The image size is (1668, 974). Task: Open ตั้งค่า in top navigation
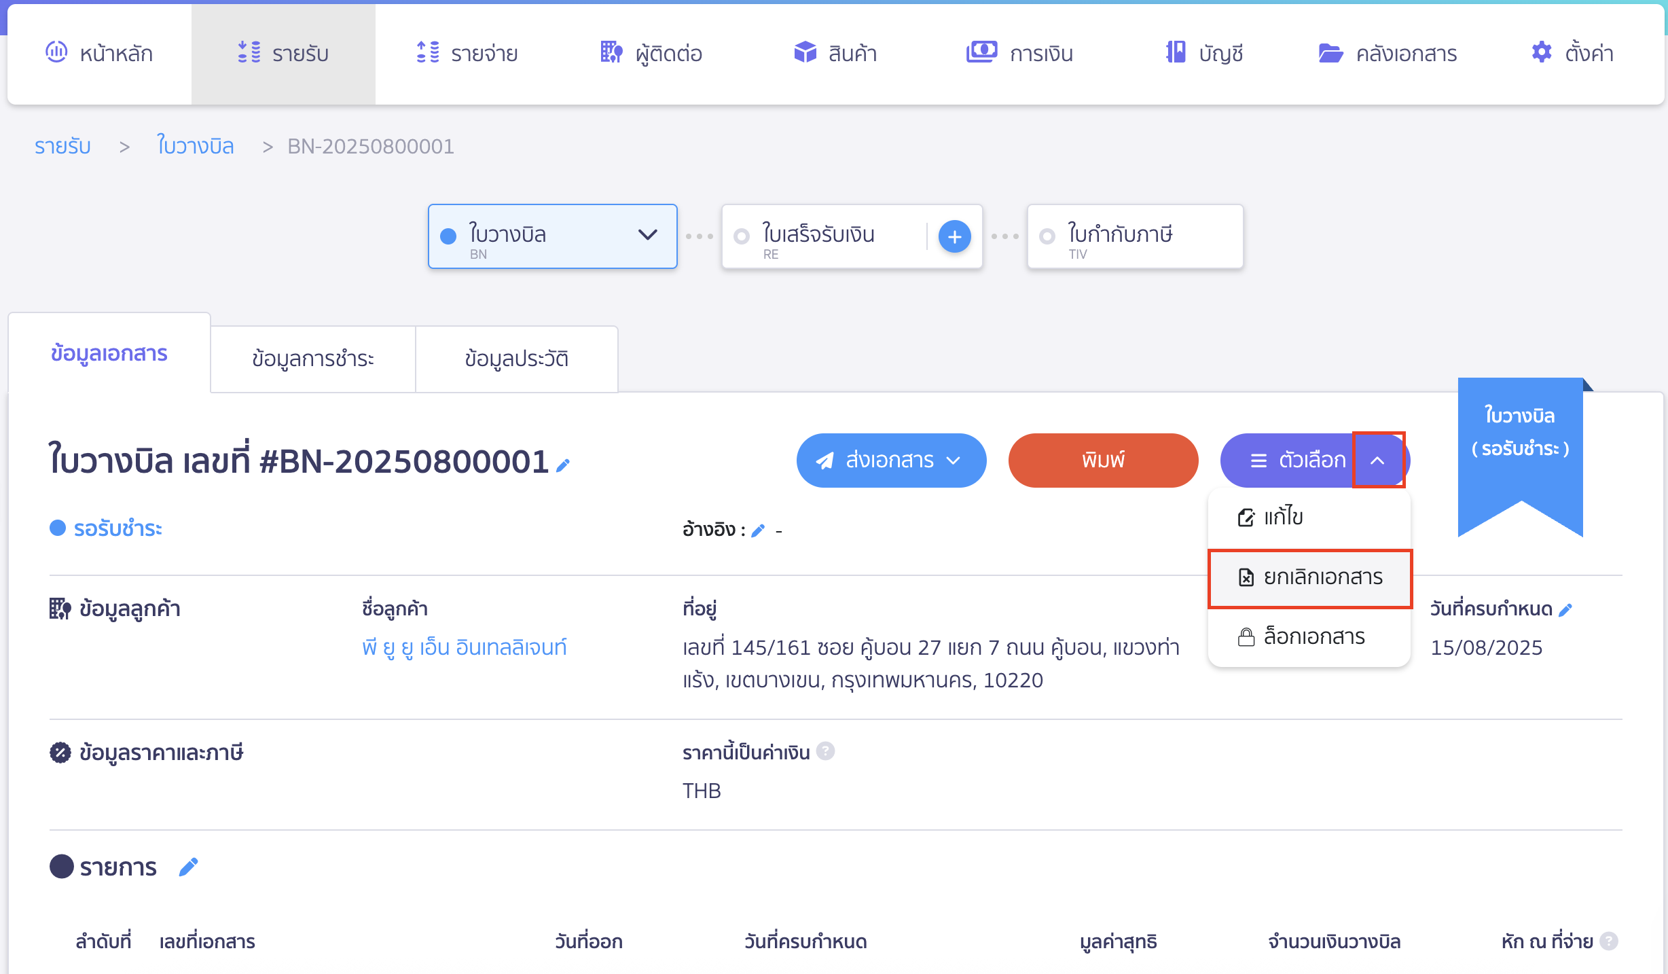click(1573, 53)
